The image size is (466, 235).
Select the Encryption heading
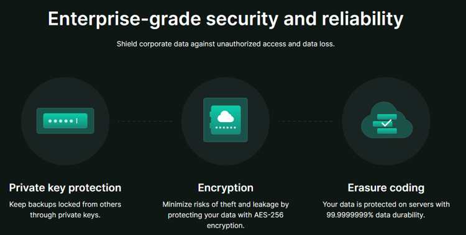click(x=226, y=188)
